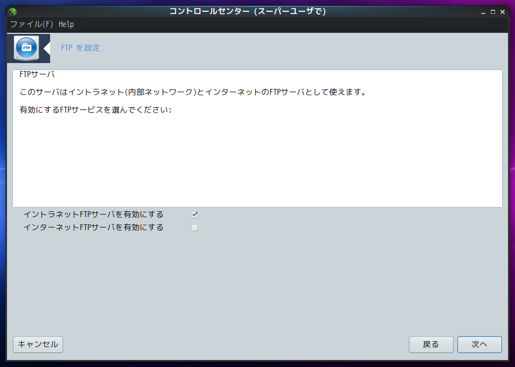
Task: Click the このサーバはイントラネット description line
Action: pos(193,92)
